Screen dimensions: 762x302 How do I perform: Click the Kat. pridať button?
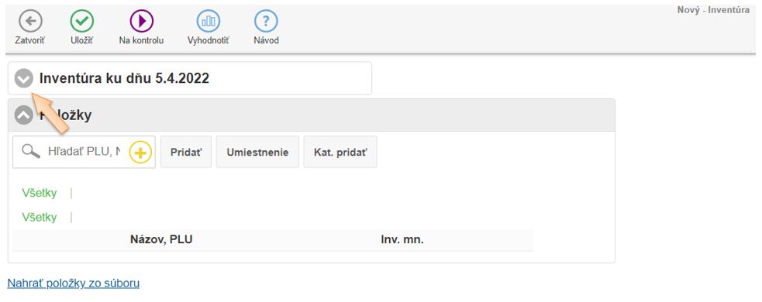pyautogui.click(x=340, y=152)
